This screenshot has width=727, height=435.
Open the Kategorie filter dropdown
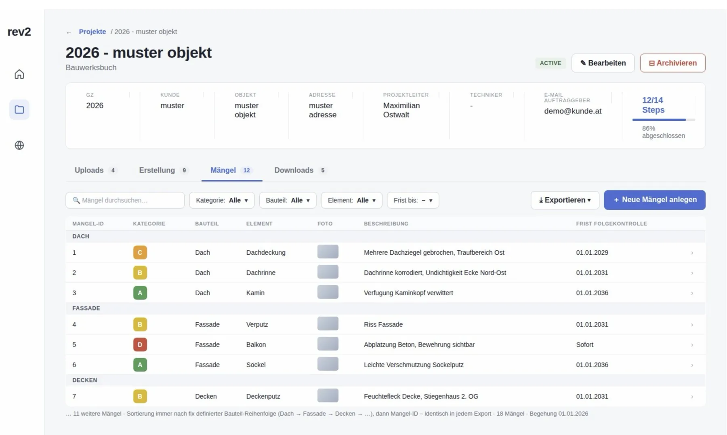(x=222, y=201)
